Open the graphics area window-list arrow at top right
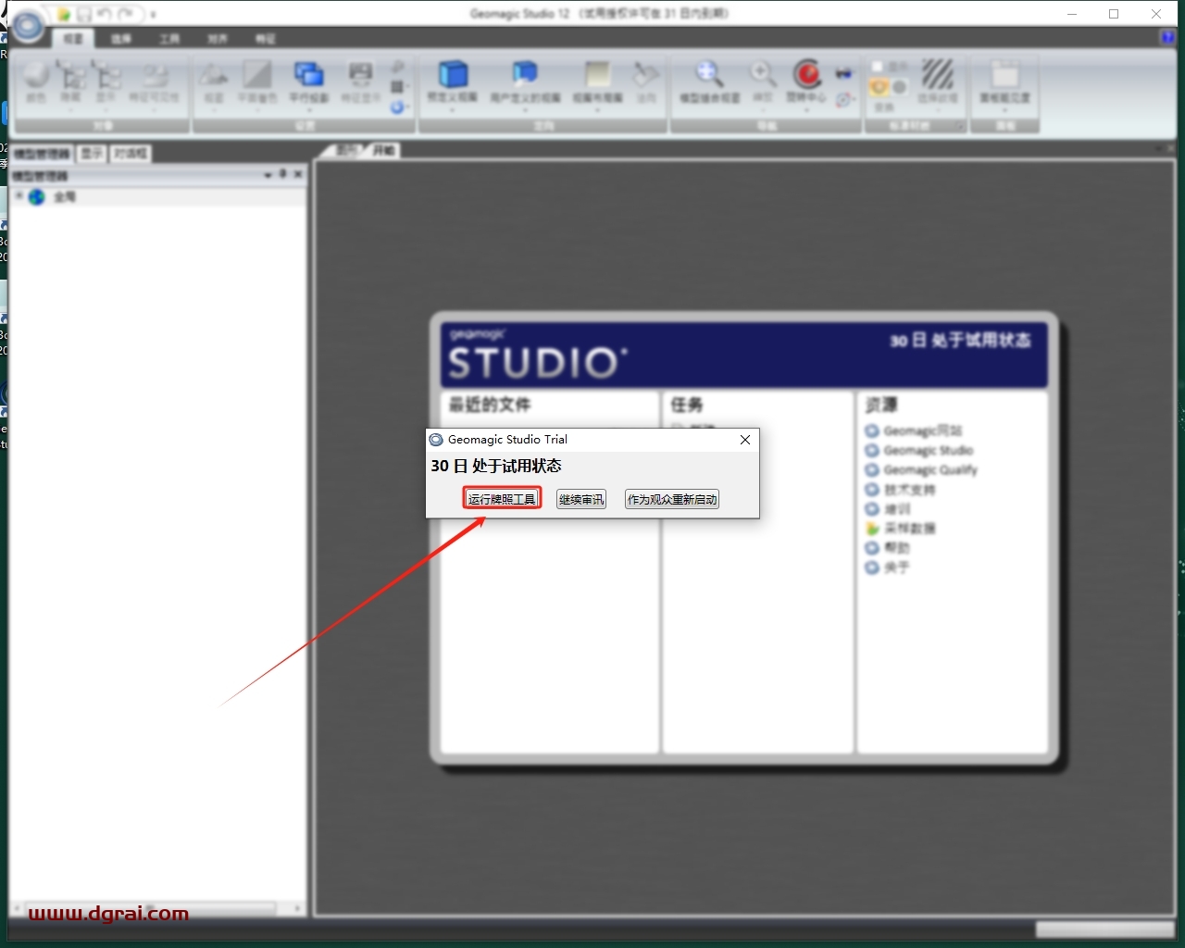The width and height of the screenshot is (1185, 948). click(x=1159, y=149)
